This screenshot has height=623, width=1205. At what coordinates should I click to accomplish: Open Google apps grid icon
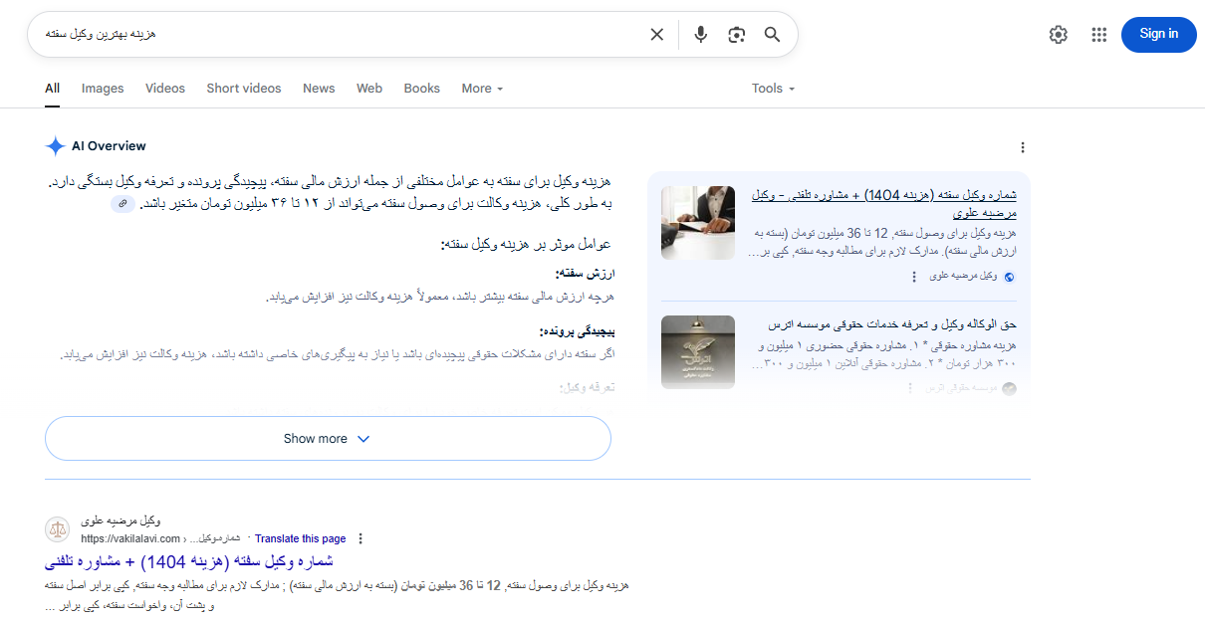point(1098,35)
